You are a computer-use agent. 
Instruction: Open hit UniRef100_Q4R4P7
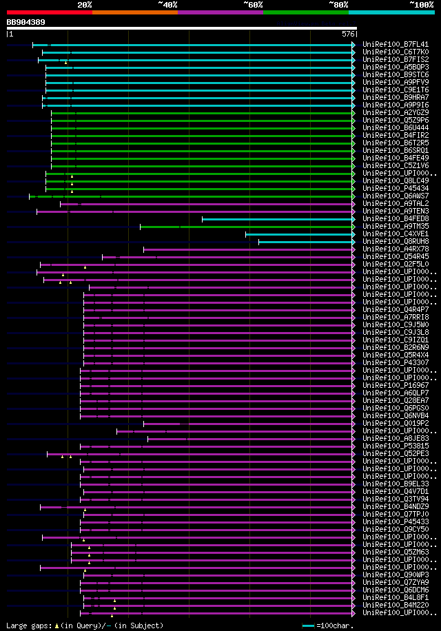(x=396, y=309)
